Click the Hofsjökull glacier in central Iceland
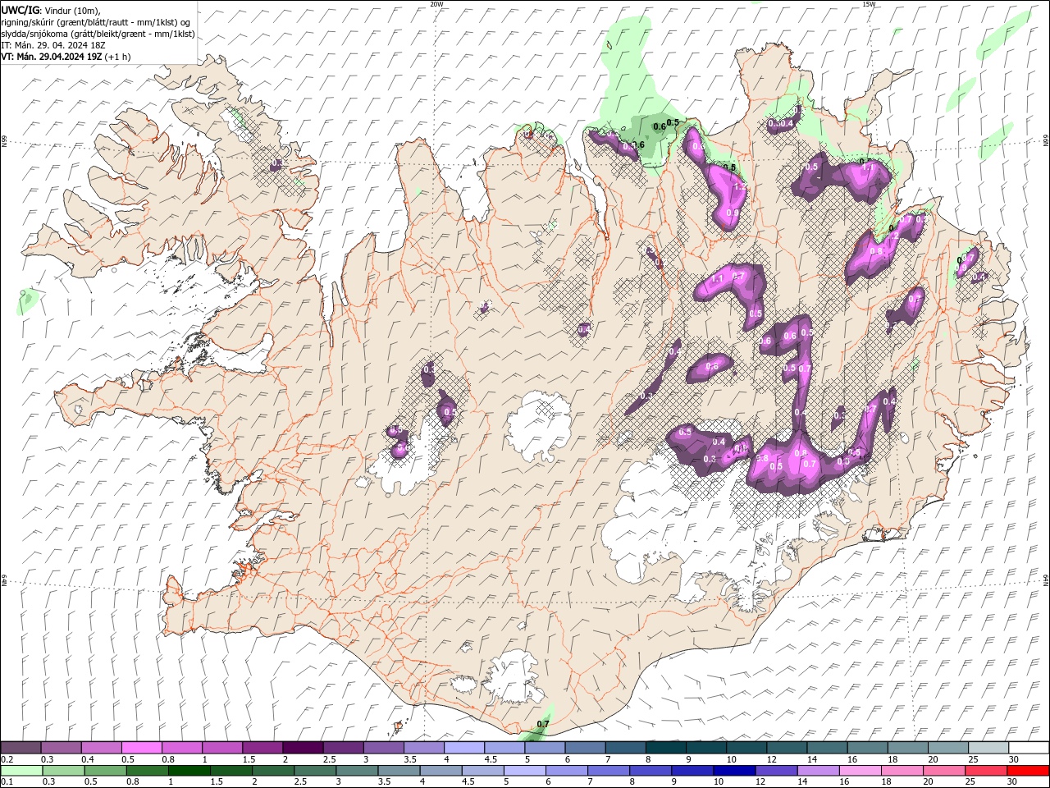This screenshot has height=788, width=1050. pyautogui.click(x=539, y=426)
